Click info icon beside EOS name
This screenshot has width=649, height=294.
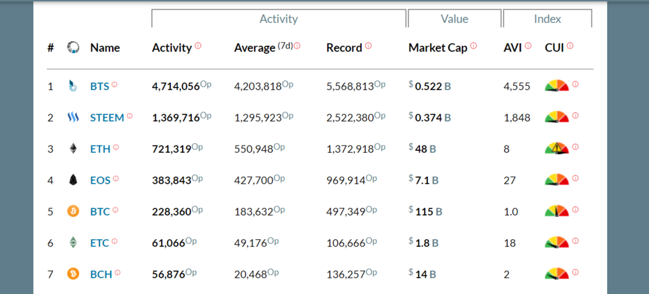tap(116, 178)
